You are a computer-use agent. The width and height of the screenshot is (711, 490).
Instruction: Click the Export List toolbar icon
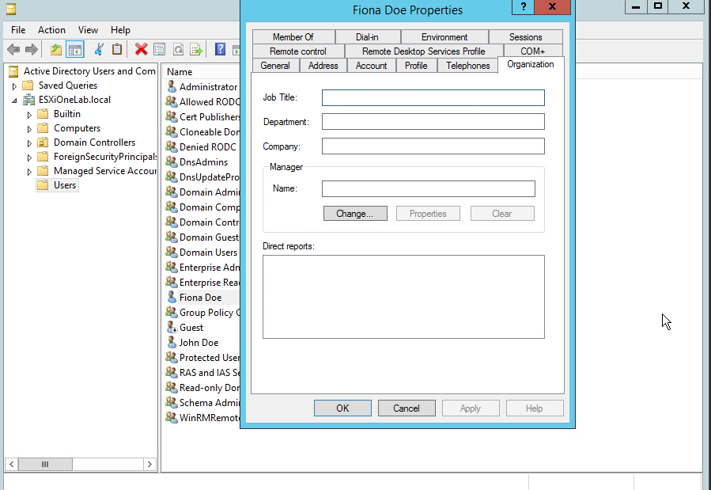[195, 48]
